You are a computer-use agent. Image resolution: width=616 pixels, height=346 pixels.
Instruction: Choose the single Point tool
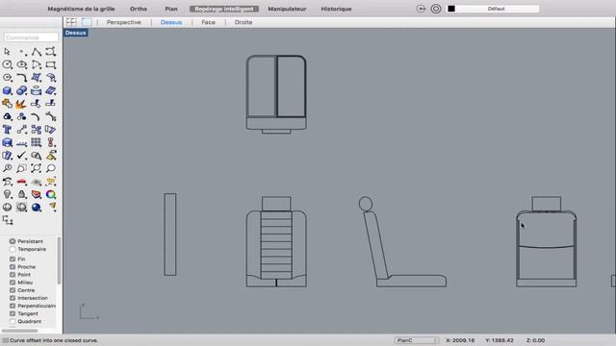[22, 52]
